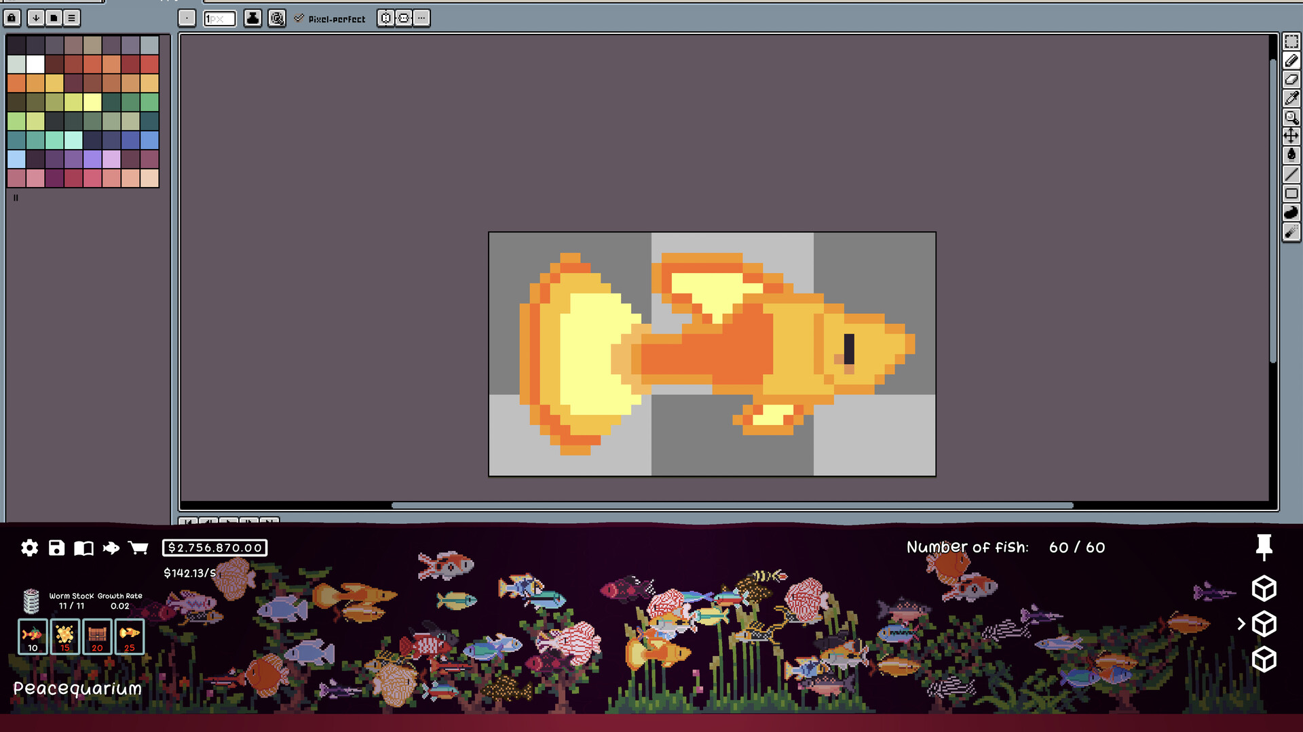Open the fish encyclopedia book icon
This screenshot has width=1303, height=732.
83,548
